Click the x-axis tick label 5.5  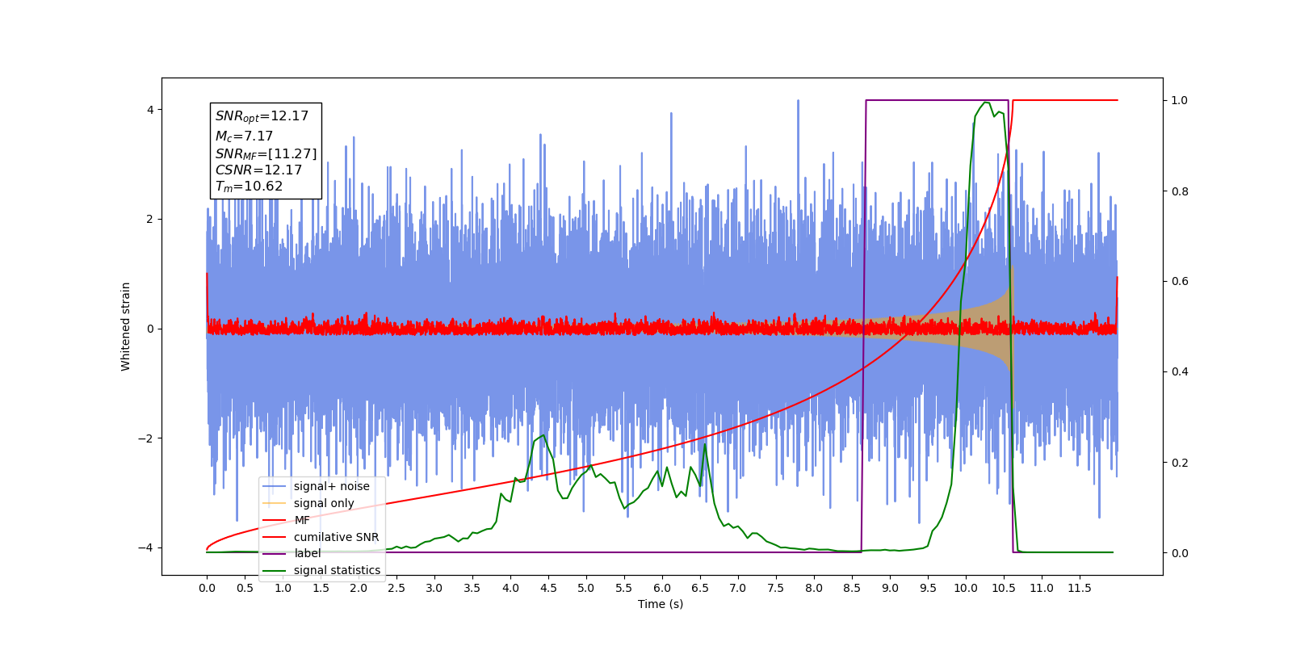click(x=624, y=588)
